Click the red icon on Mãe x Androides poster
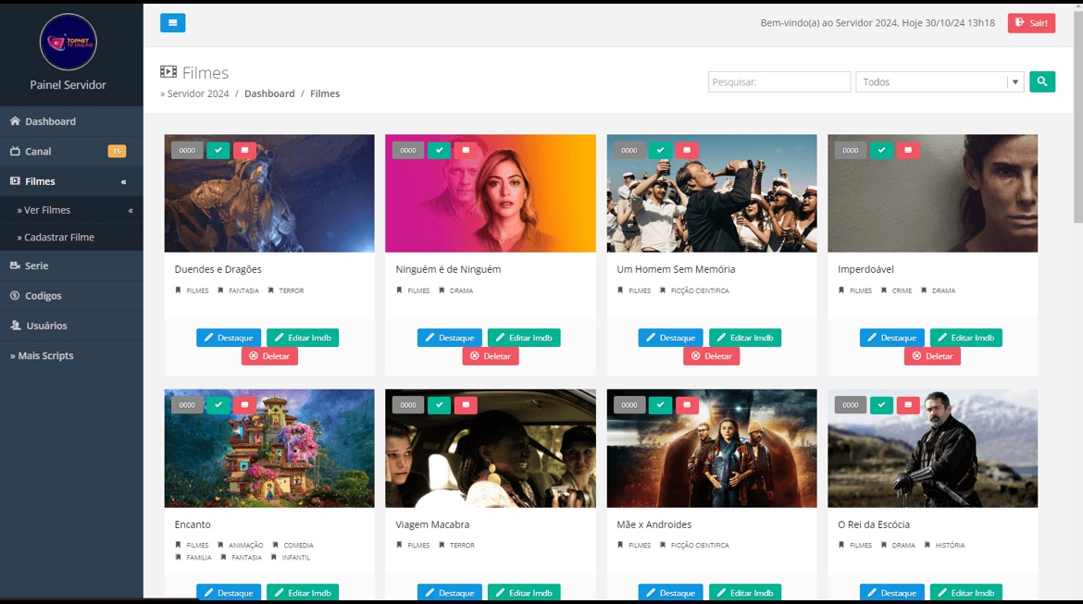Image resolution: width=1083 pixels, height=604 pixels. pos(687,404)
